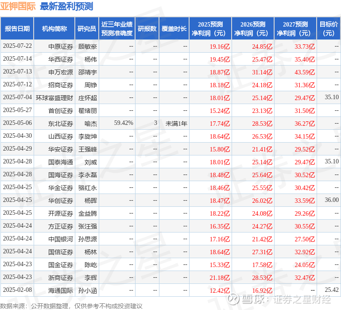Click the 35.40亿 profit value

[x=305, y=59]
